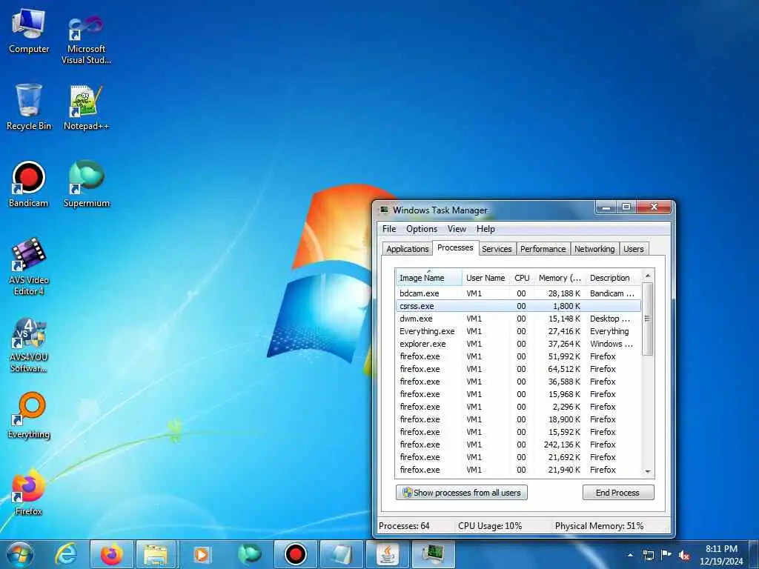Select the AVS Video Editor 4 shortcut
The height and width of the screenshot is (569, 759).
tap(29, 266)
